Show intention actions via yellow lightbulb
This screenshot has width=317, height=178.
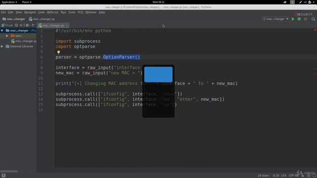[58, 52]
